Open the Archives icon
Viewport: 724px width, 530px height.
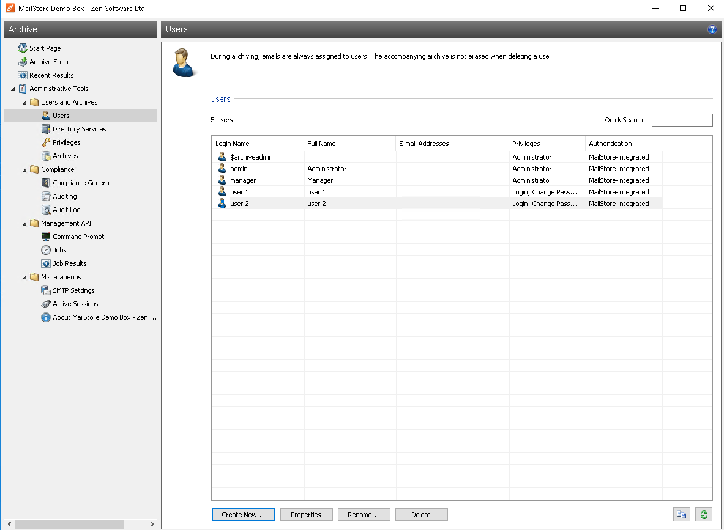click(x=45, y=155)
